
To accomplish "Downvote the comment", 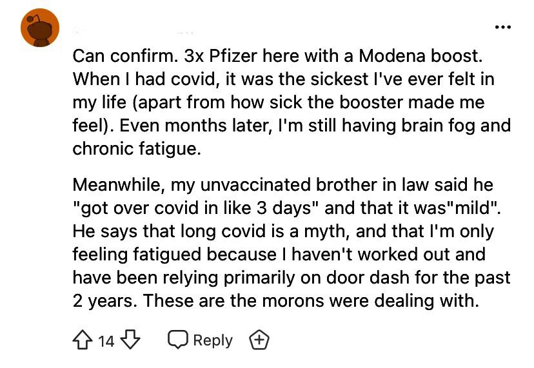I will coord(130,340).
